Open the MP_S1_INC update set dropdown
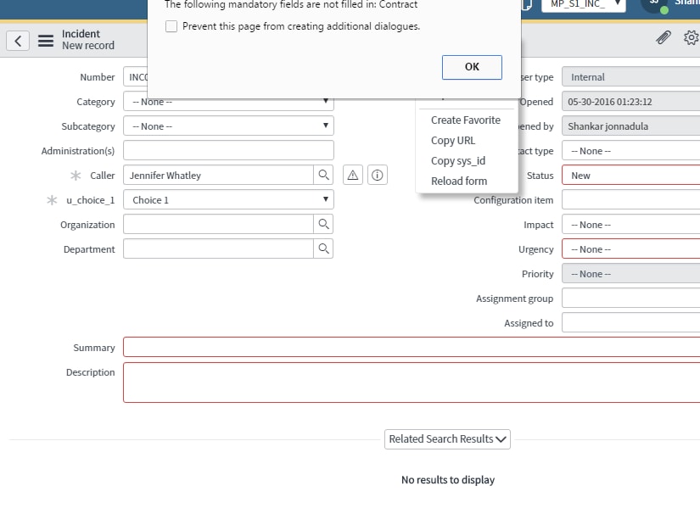Viewport: 700px width, 508px height. point(584,5)
